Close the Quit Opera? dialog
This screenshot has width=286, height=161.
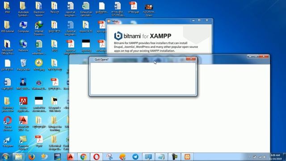(x=191, y=59)
